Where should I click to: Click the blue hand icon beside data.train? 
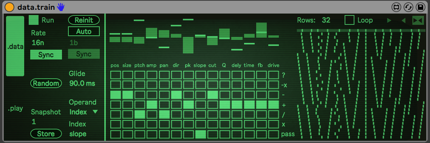60,7
